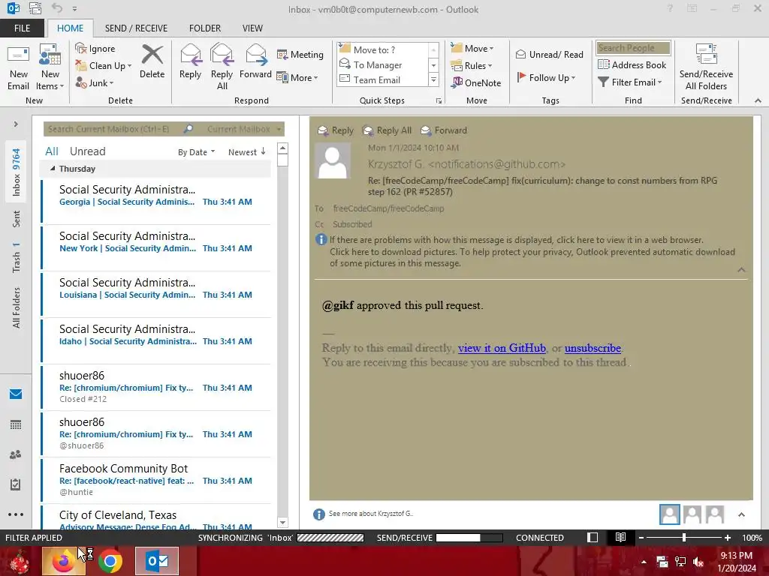Open the Trash folder
Screen dimensions: 769x576
(x=17, y=257)
